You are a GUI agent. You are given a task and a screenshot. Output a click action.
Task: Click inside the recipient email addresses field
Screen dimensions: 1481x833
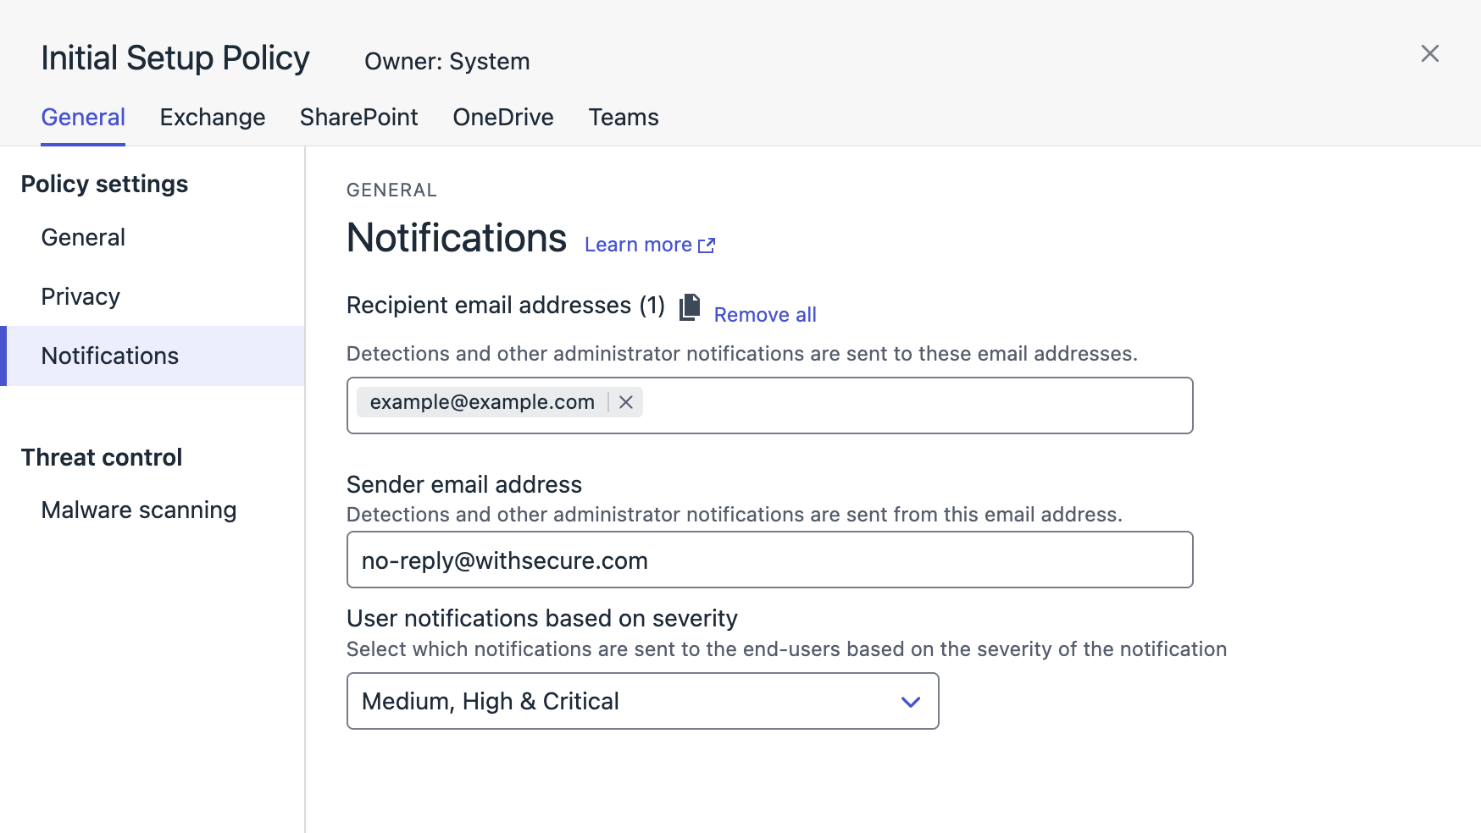tap(915, 405)
